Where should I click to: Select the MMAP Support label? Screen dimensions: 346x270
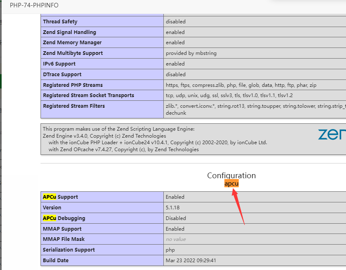62,229
